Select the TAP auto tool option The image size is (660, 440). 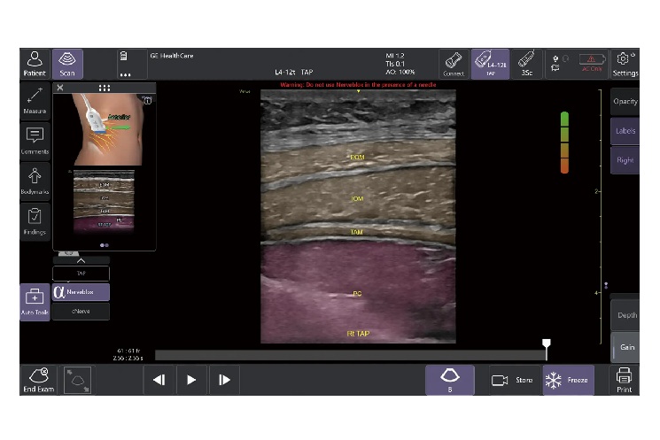[x=81, y=274]
